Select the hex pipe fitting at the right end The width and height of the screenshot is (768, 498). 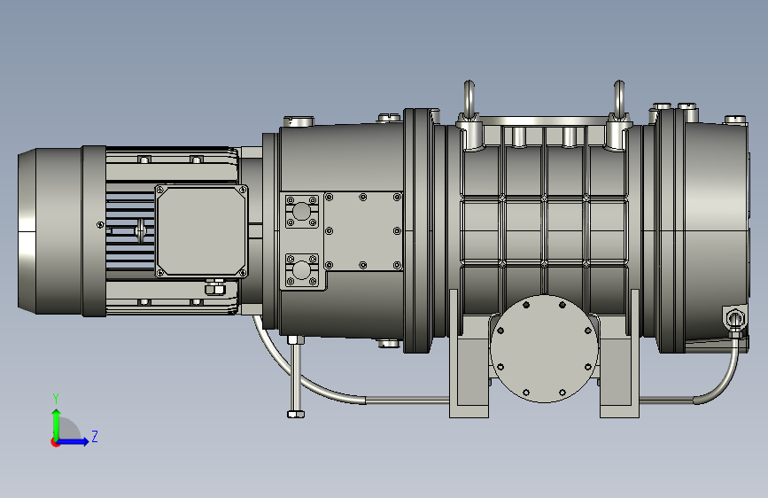click(x=734, y=320)
